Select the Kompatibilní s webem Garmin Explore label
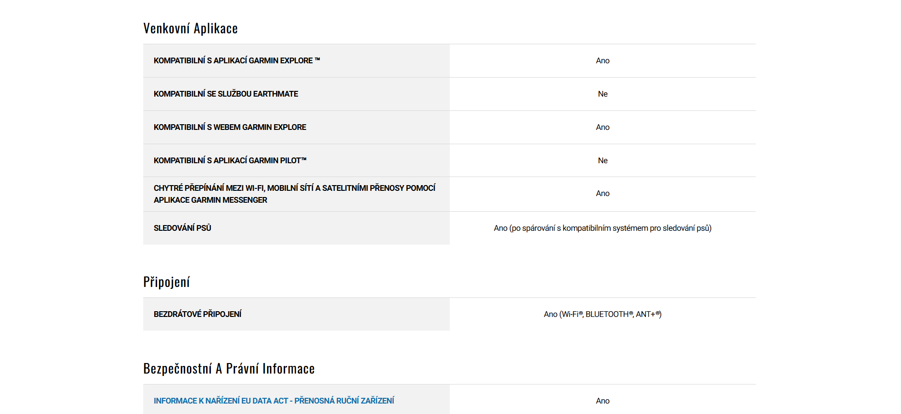 pos(229,128)
